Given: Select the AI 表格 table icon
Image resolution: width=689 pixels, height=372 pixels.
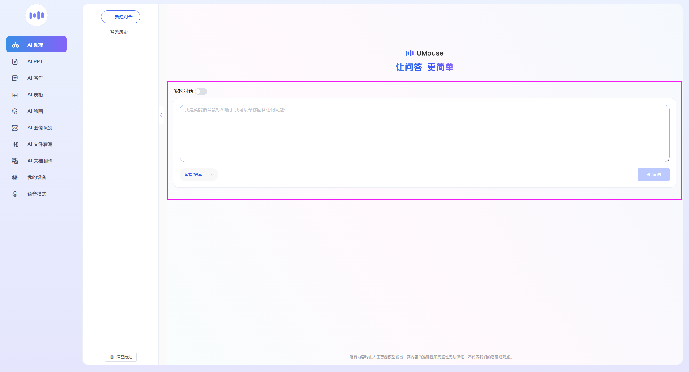Looking at the screenshot, I should (15, 95).
